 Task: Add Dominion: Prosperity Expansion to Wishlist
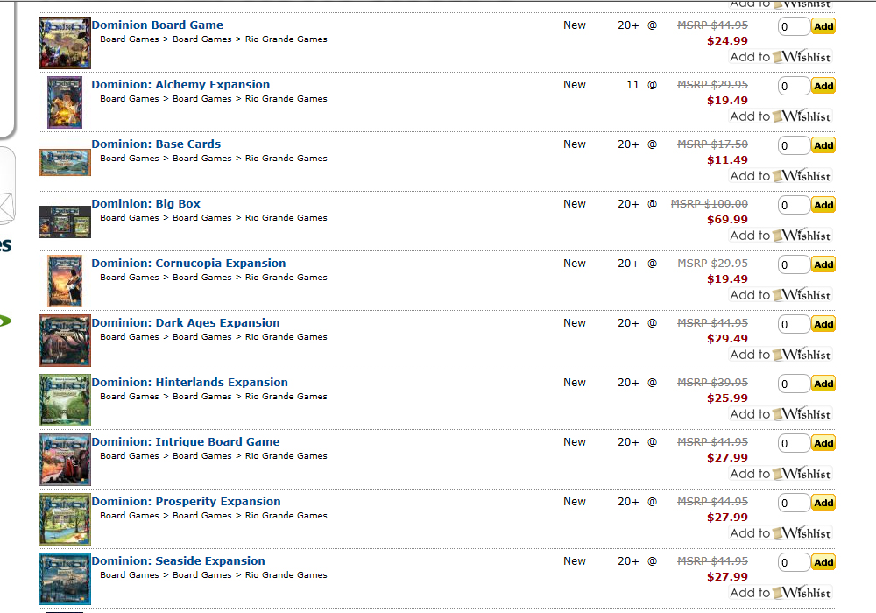tap(781, 533)
